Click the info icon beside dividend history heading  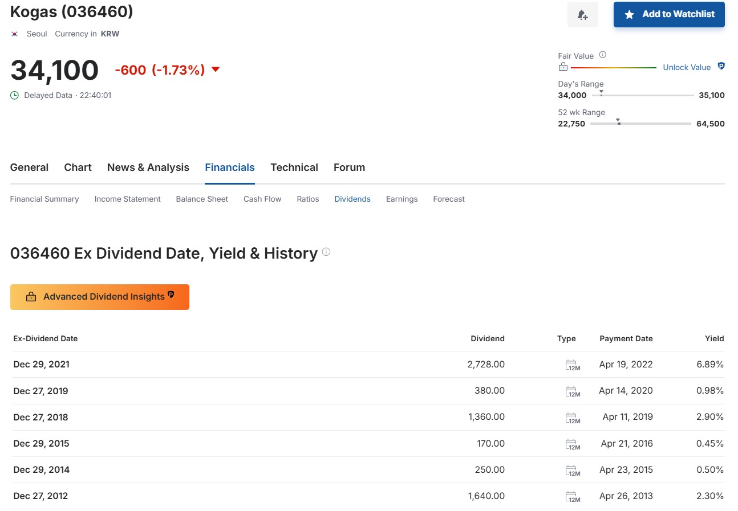[x=326, y=252]
